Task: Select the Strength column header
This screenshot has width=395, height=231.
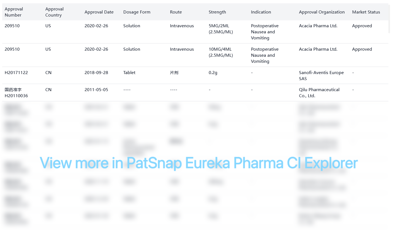Action: [217, 12]
